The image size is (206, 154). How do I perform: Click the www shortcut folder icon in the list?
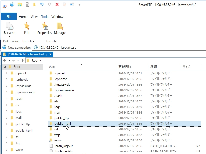(51, 140)
